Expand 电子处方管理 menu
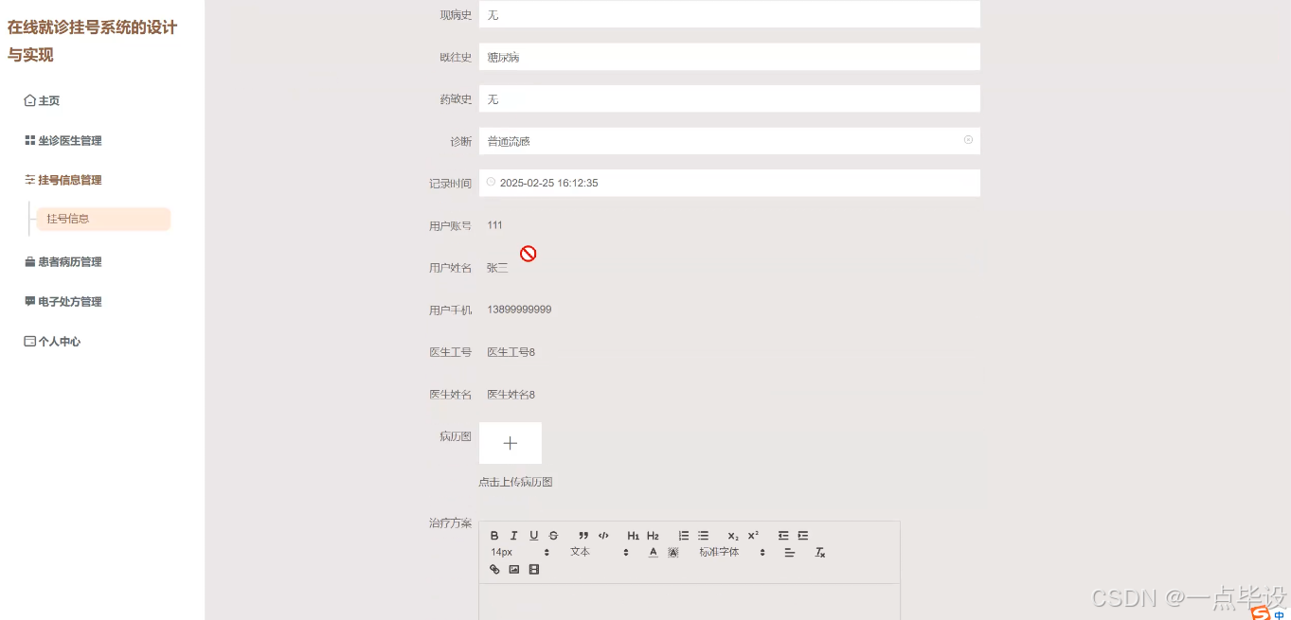Screen dimensions: 1291x620 point(63,301)
